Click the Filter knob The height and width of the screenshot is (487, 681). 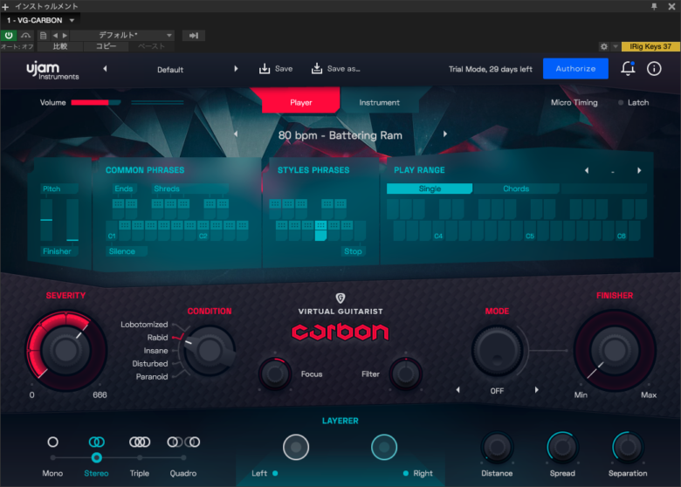(x=406, y=374)
